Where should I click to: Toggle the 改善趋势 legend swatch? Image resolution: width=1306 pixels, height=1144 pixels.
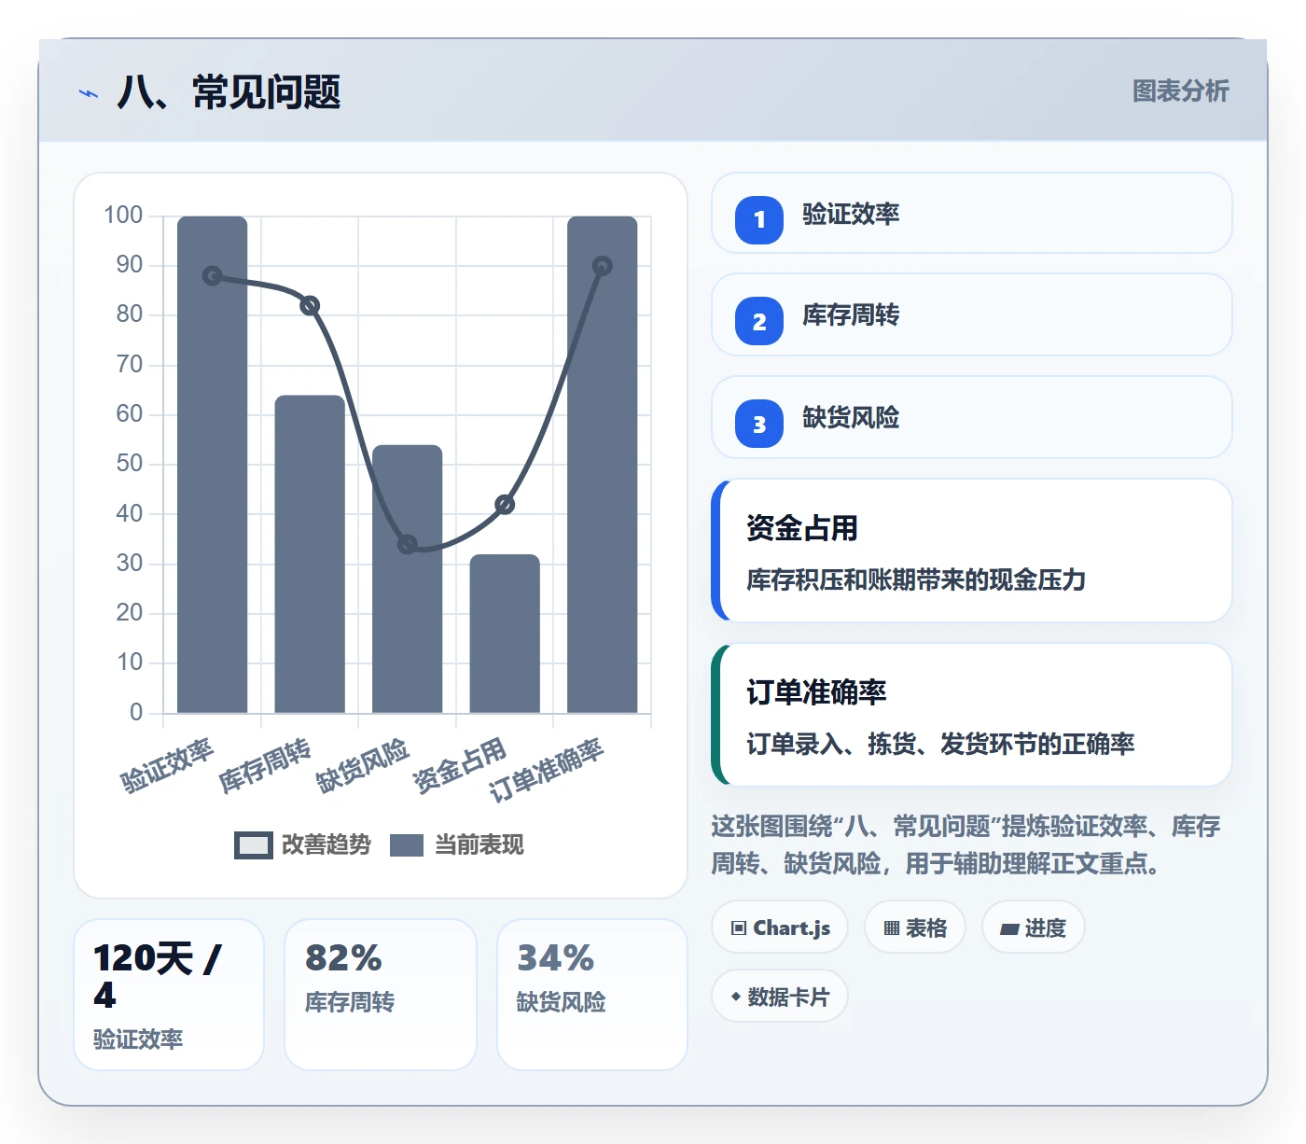[253, 844]
